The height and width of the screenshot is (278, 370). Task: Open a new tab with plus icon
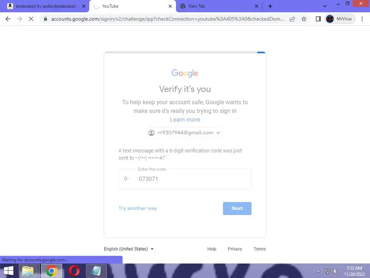tap(270, 7)
